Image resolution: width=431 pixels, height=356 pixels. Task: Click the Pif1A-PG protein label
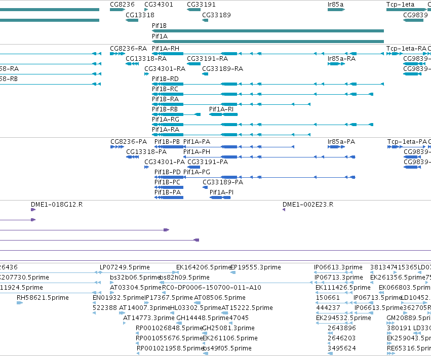click(x=197, y=172)
